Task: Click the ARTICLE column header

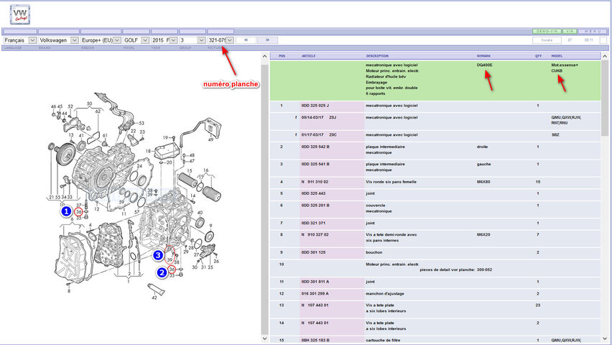Action: click(x=308, y=56)
